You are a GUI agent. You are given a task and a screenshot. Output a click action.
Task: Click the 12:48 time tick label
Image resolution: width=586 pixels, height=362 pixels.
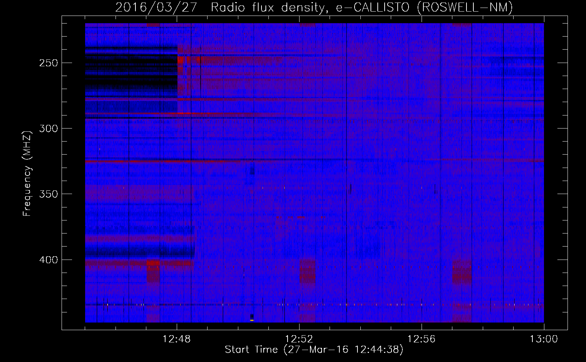(177, 339)
